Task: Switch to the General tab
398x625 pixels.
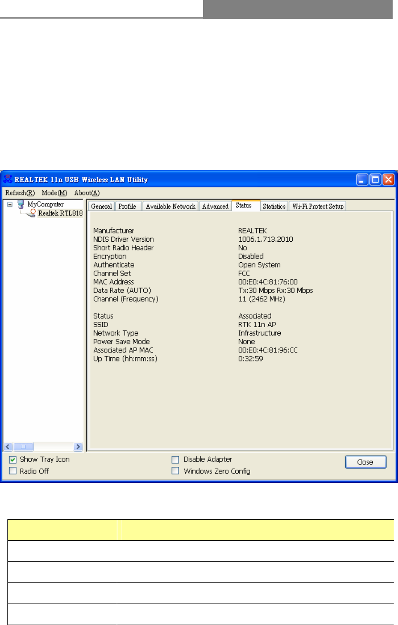Action: (x=101, y=206)
